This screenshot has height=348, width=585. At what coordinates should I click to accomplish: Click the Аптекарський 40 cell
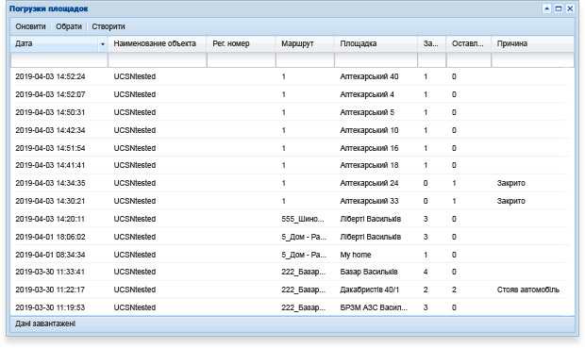(369, 76)
